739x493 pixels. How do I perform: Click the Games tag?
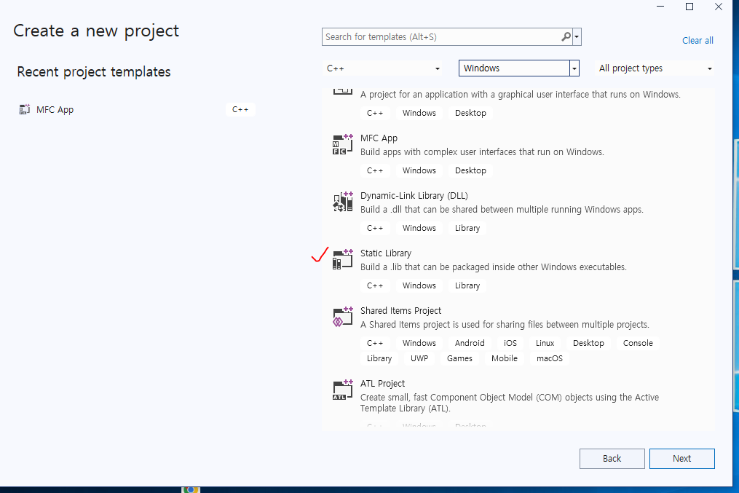coord(459,358)
